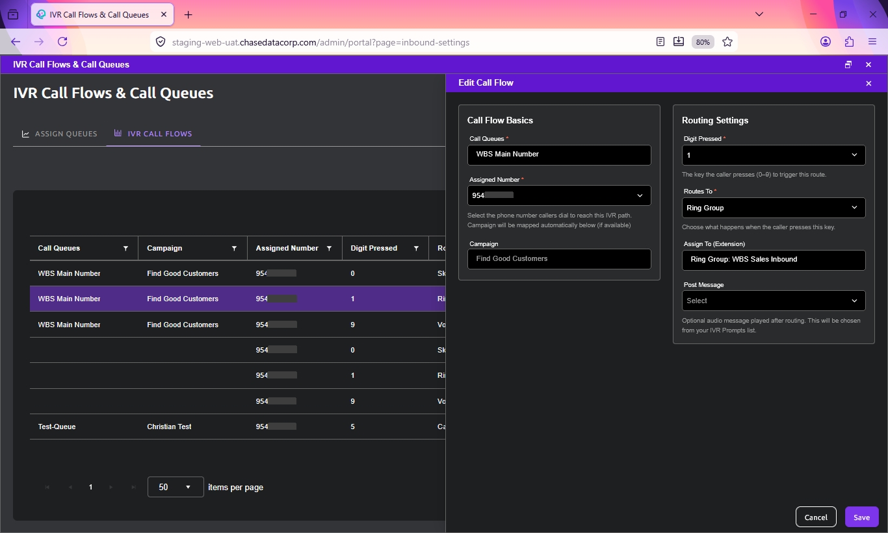This screenshot has width=888, height=533.
Task: Click Christian Test campaign cell
Action: coord(169,427)
